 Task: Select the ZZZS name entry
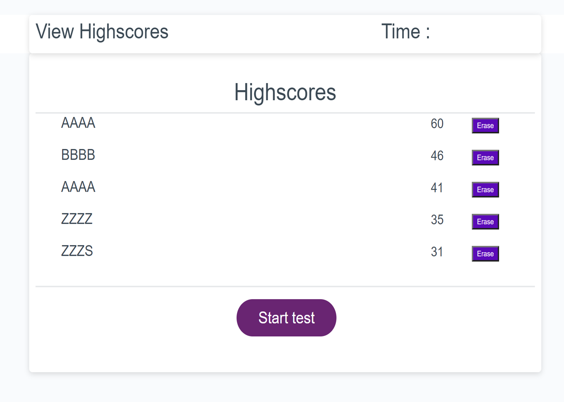77,251
